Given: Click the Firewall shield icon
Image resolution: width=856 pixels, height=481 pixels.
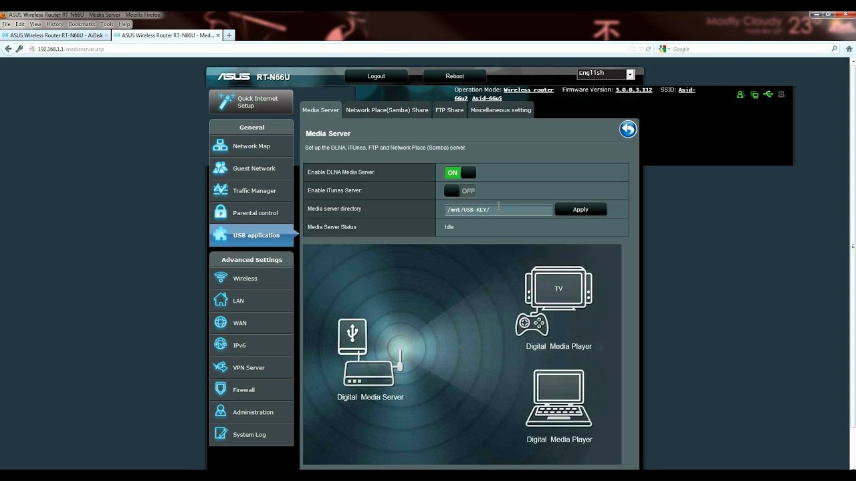Looking at the screenshot, I should pyautogui.click(x=220, y=389).
